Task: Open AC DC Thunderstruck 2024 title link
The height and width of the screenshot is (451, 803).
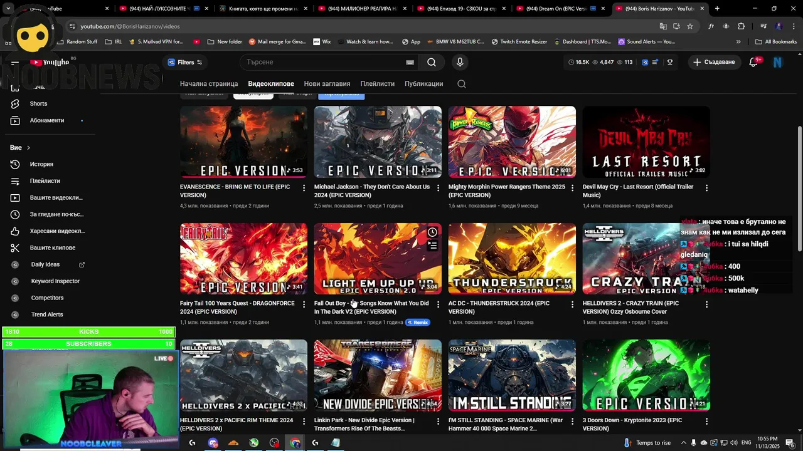Action: pos(499,308)
